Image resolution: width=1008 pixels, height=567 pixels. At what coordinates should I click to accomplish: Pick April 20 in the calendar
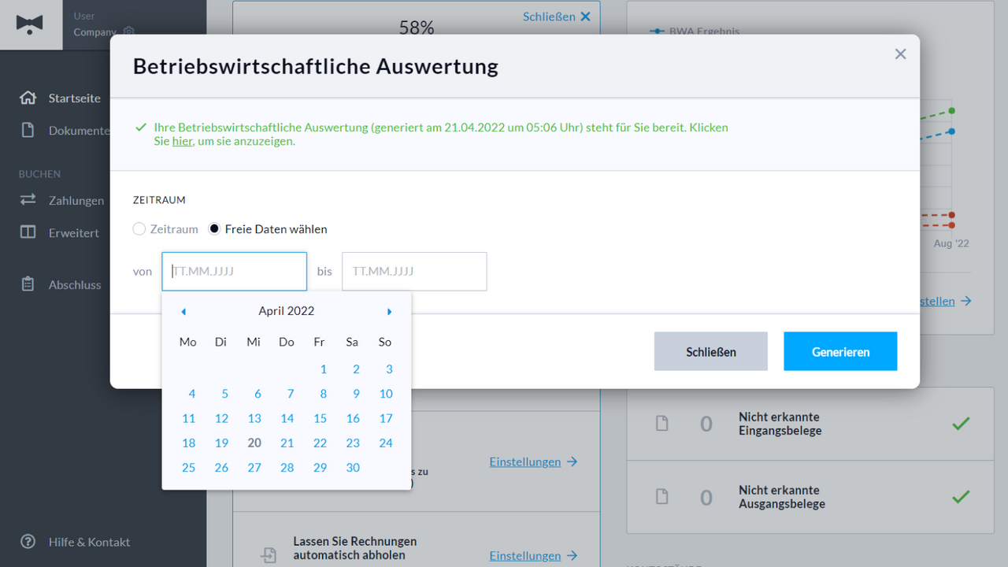tap(254, 443)
